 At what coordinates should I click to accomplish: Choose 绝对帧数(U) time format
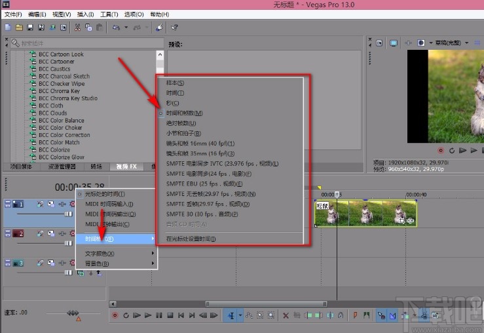coord(181,123)
